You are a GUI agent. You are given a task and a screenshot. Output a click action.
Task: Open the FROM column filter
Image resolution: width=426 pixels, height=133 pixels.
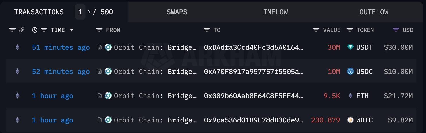point(99,30)
